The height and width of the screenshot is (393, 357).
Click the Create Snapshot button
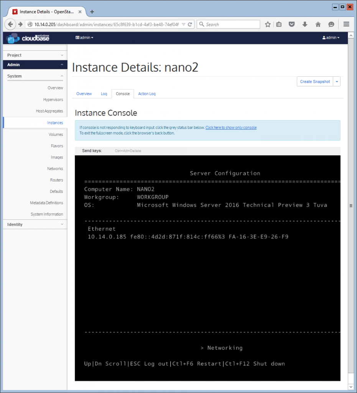314,81
